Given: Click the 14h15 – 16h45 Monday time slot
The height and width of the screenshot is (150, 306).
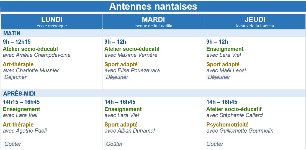Looking at the screenshot, I should [x=21, y=102].
